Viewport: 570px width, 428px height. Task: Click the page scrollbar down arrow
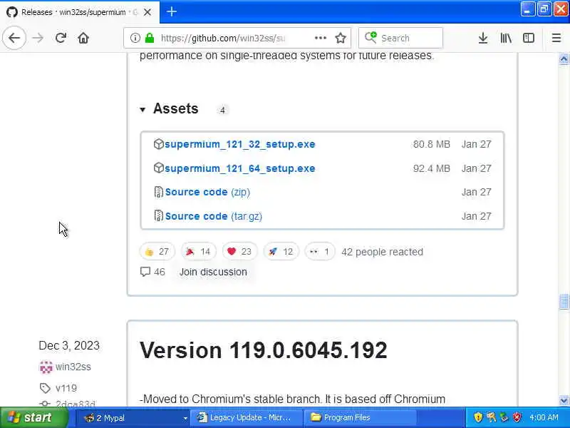pos(564,400)
